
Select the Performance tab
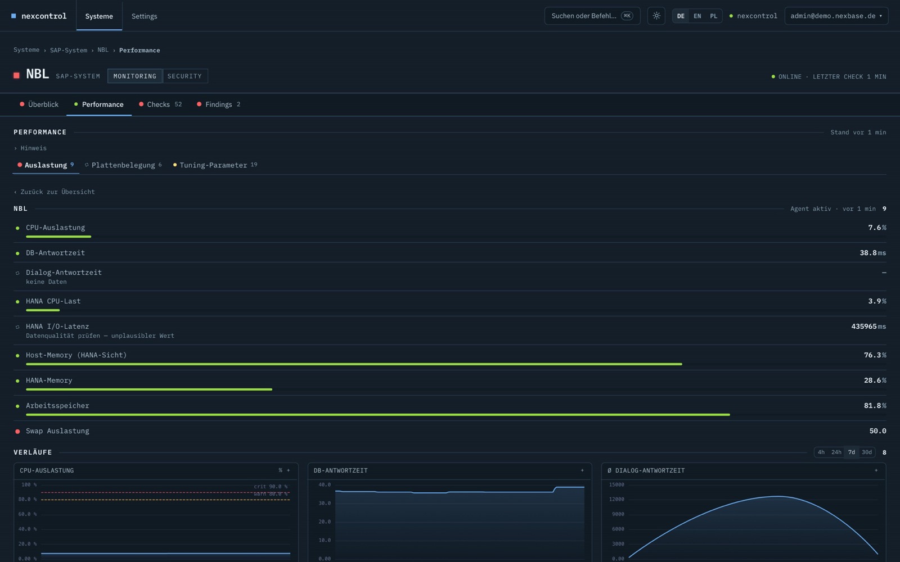point(98,105)
